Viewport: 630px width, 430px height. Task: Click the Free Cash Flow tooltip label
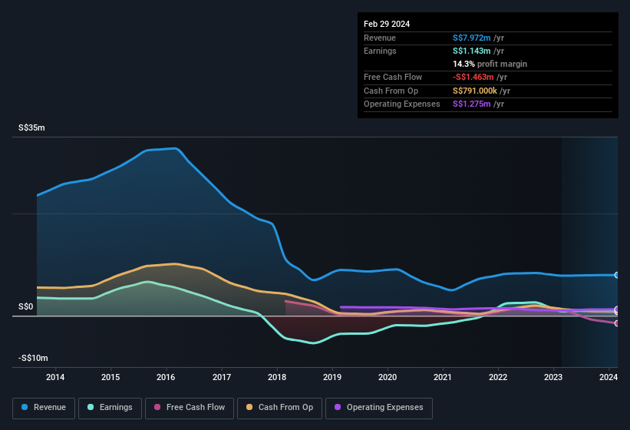393,77
